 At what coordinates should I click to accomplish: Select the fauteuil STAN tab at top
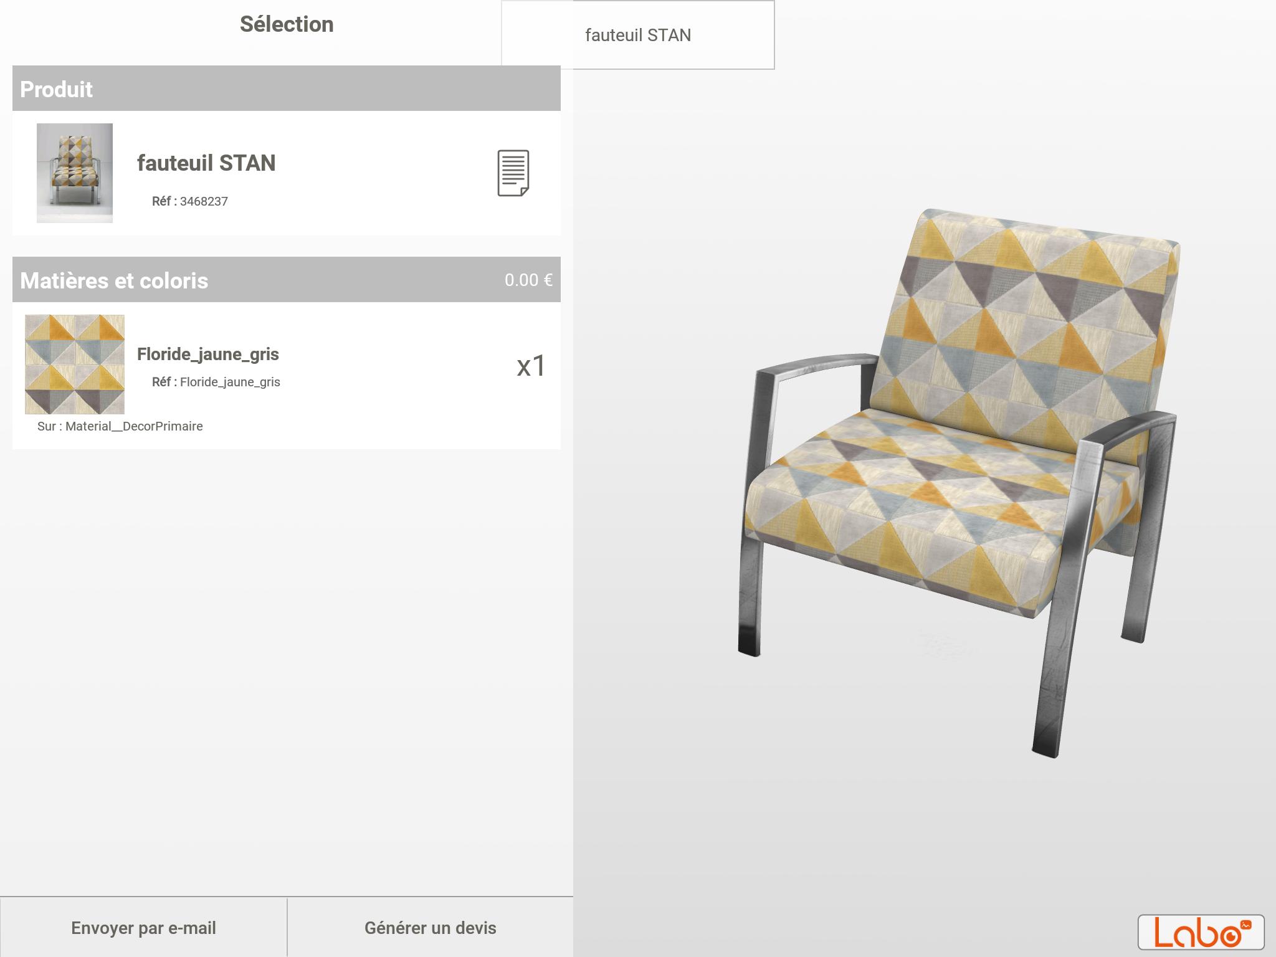637,36
